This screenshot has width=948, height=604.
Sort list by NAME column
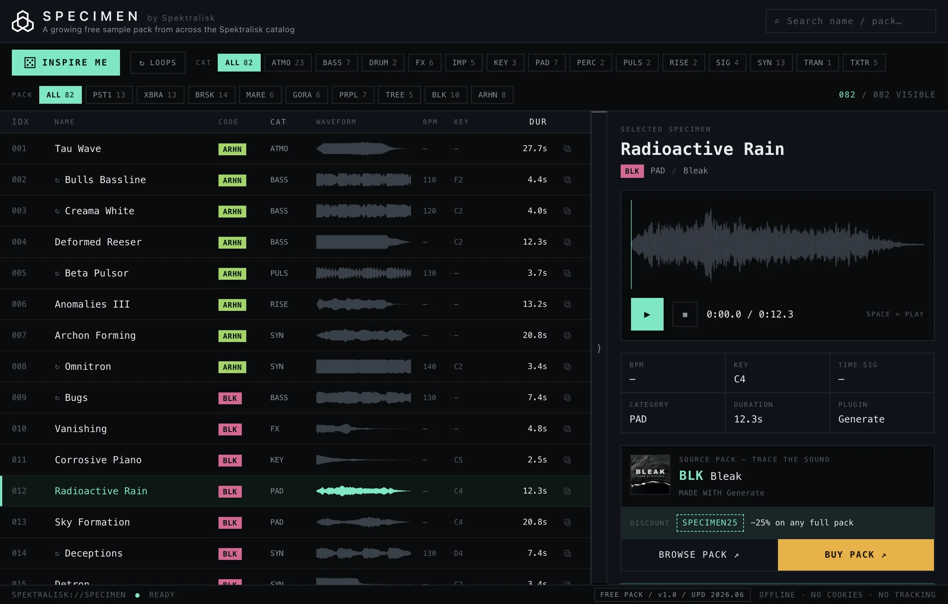64,122
